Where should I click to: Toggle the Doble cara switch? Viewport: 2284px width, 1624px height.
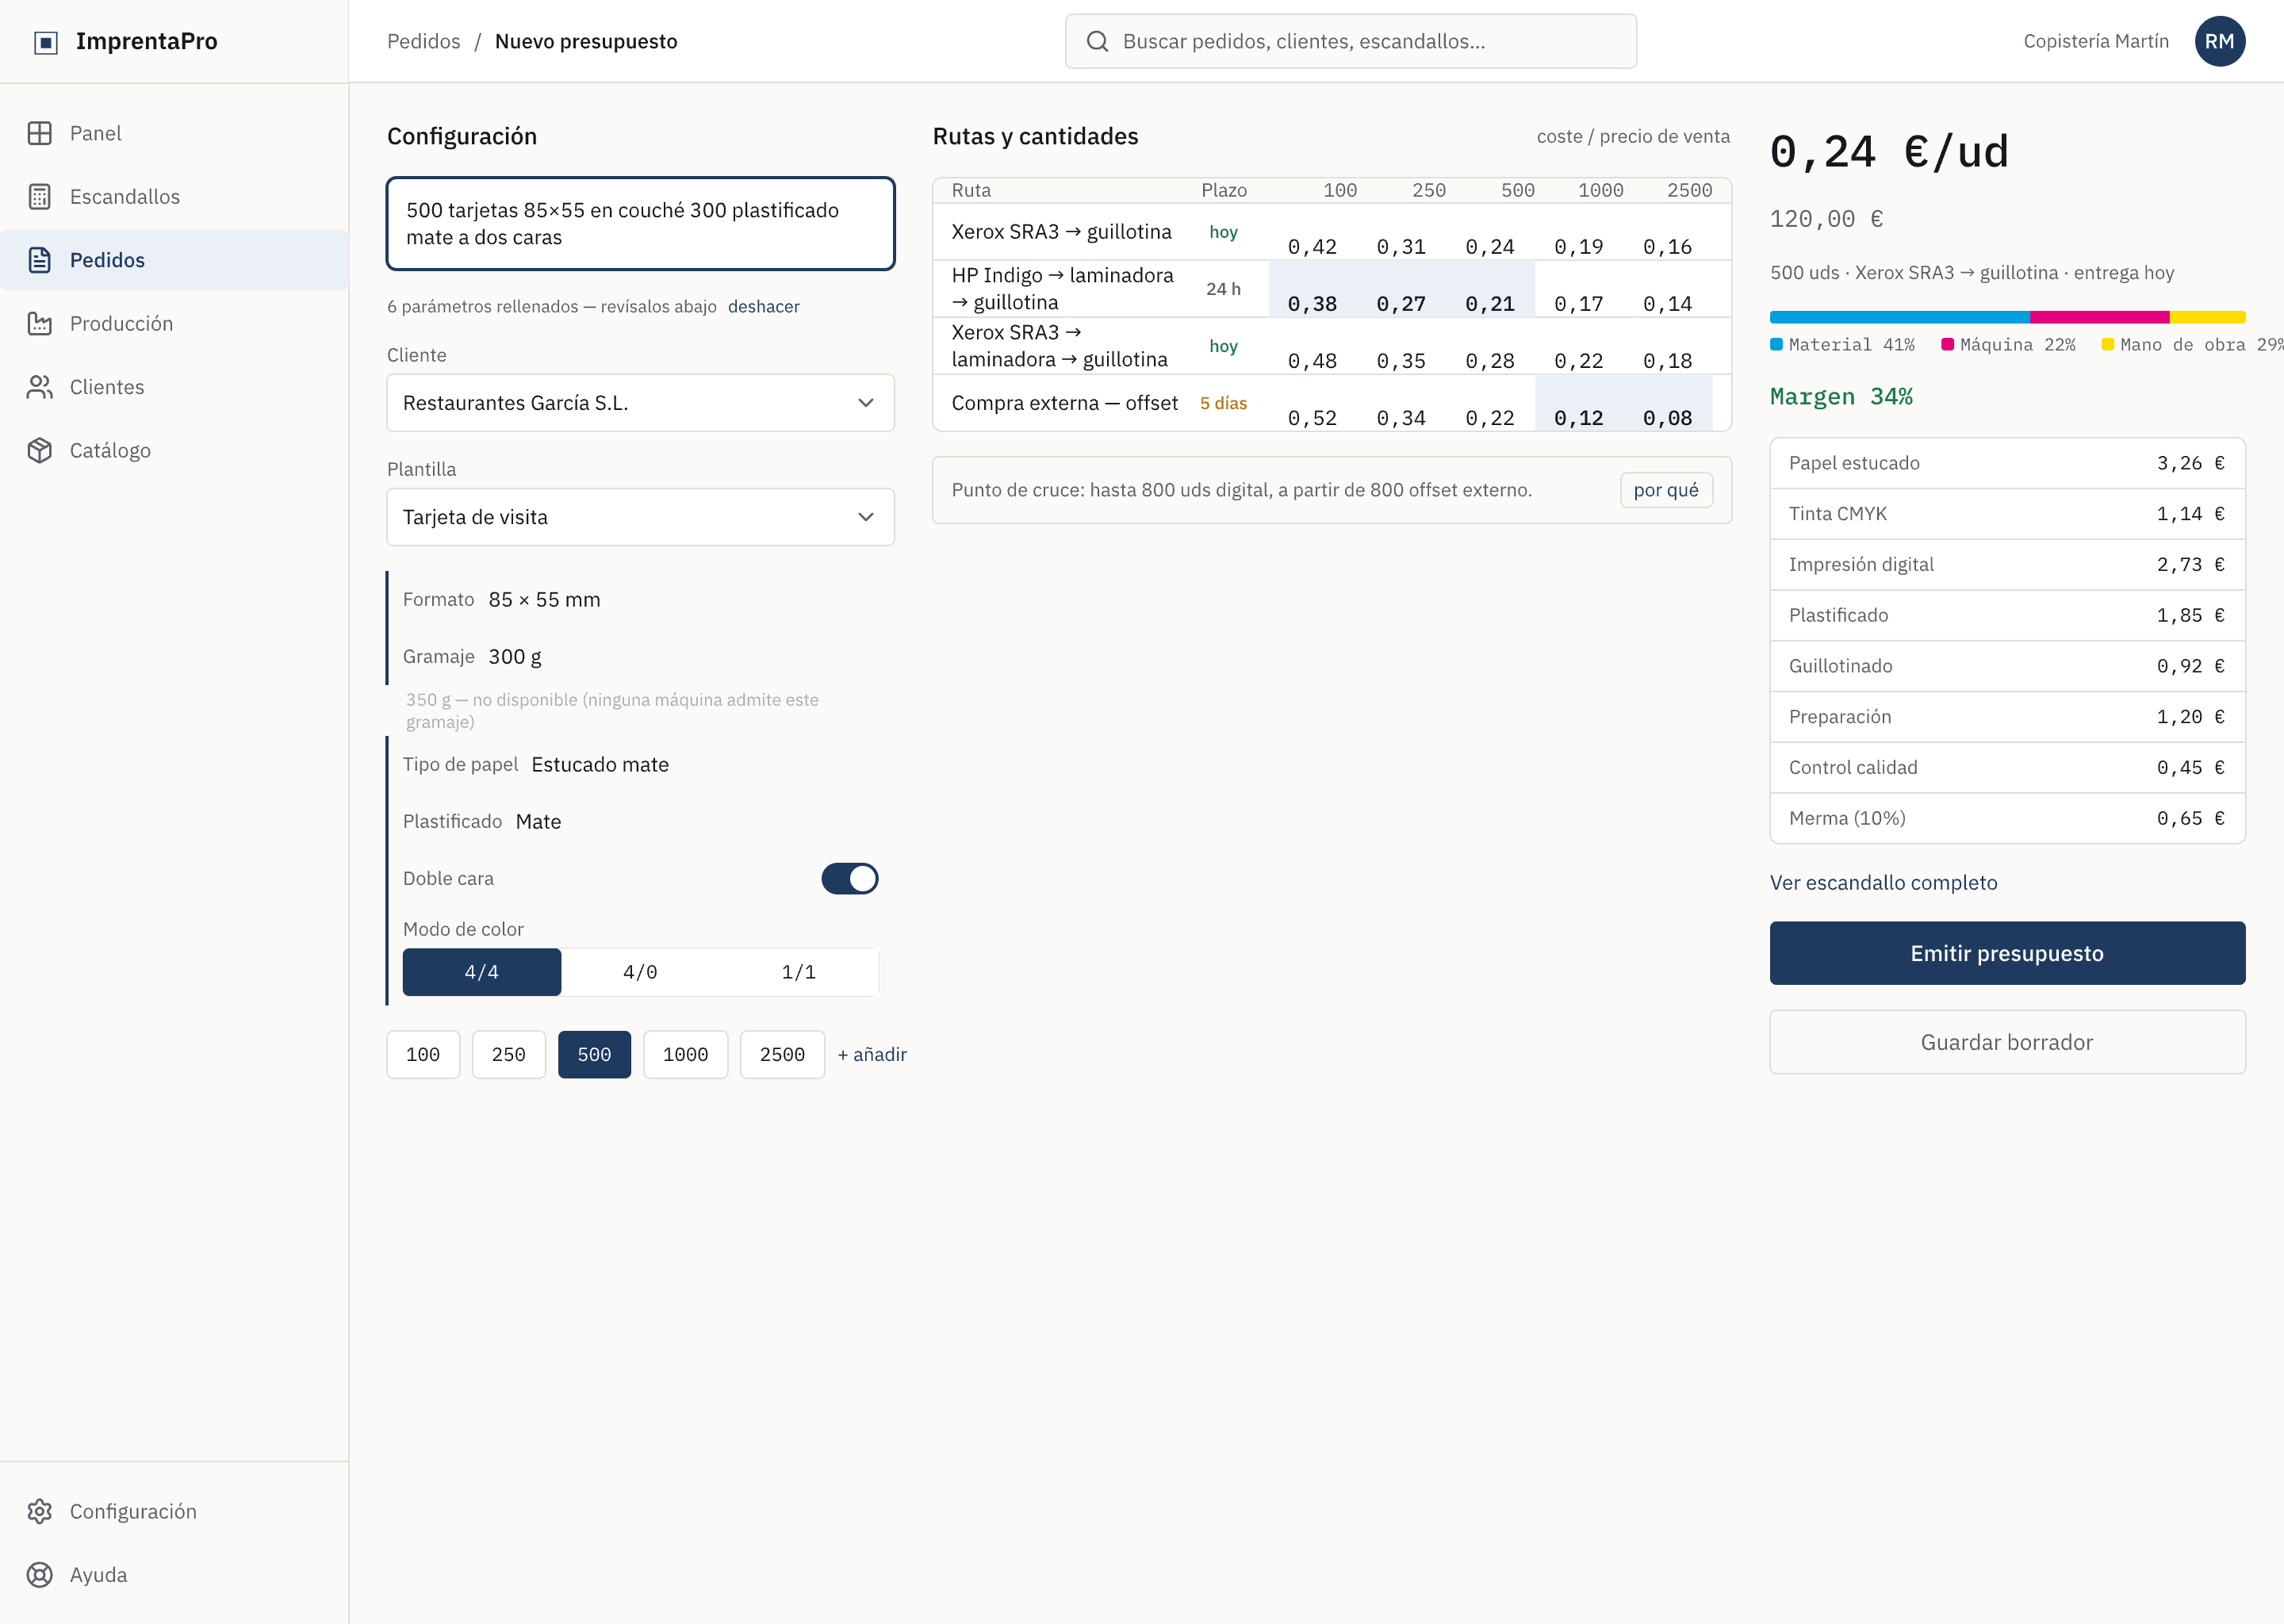coord(850,878)
